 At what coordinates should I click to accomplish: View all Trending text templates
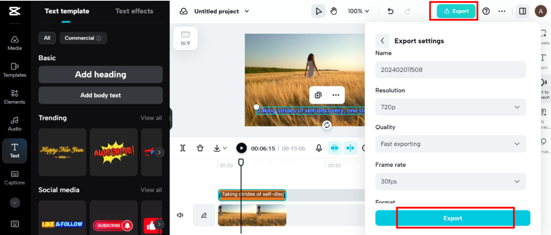click(151, 118)
